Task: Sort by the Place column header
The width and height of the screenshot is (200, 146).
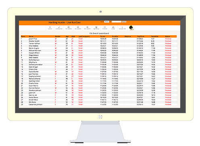Action: (23, 36)
